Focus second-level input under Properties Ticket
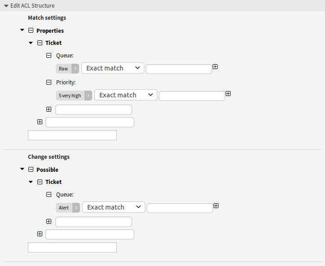 90,122
